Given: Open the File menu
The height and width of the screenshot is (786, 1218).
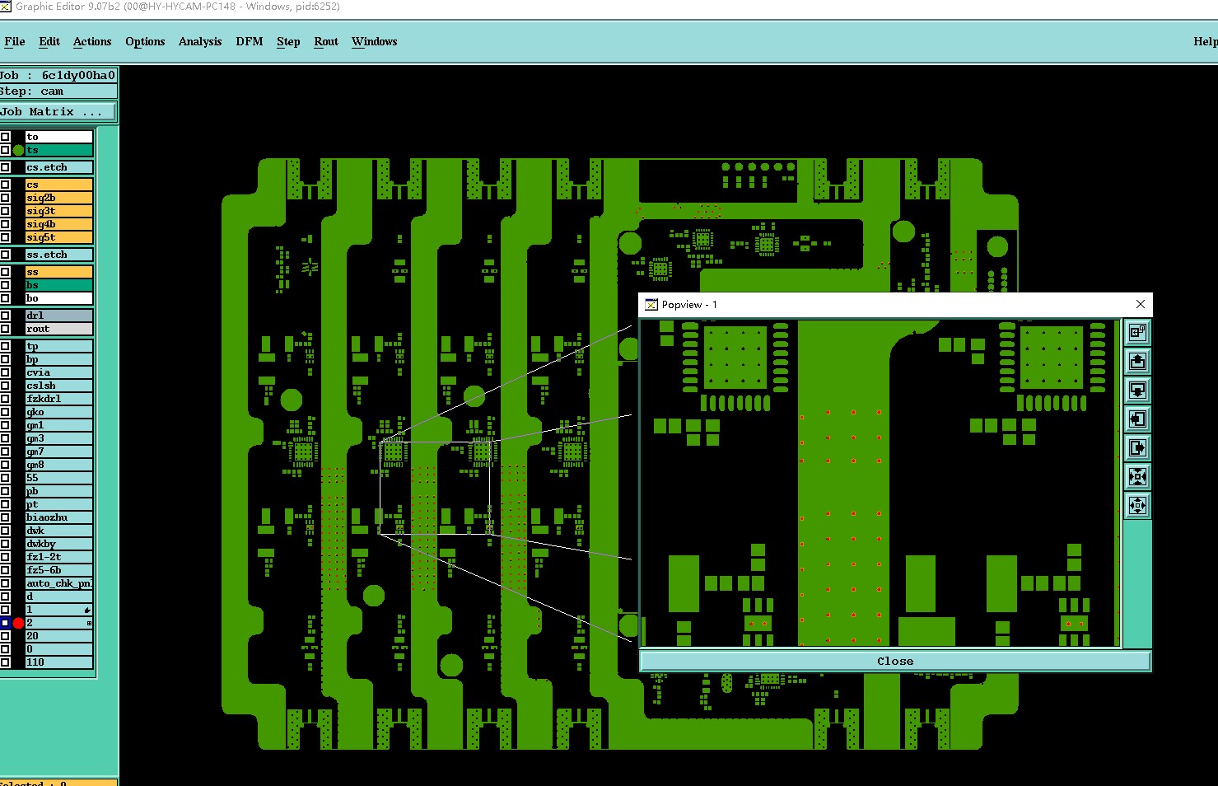Looking at the screenshot, I should point(15,41).
